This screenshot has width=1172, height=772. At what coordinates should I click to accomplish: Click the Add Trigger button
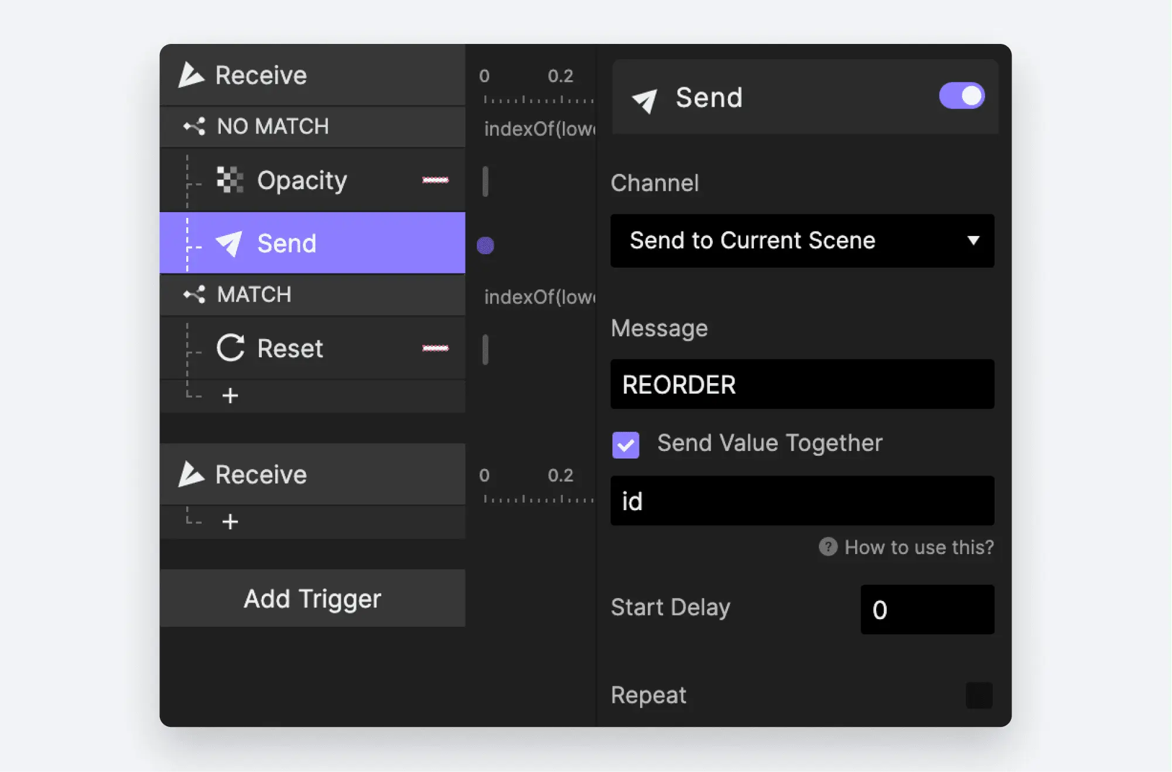[x=312, y=598]
